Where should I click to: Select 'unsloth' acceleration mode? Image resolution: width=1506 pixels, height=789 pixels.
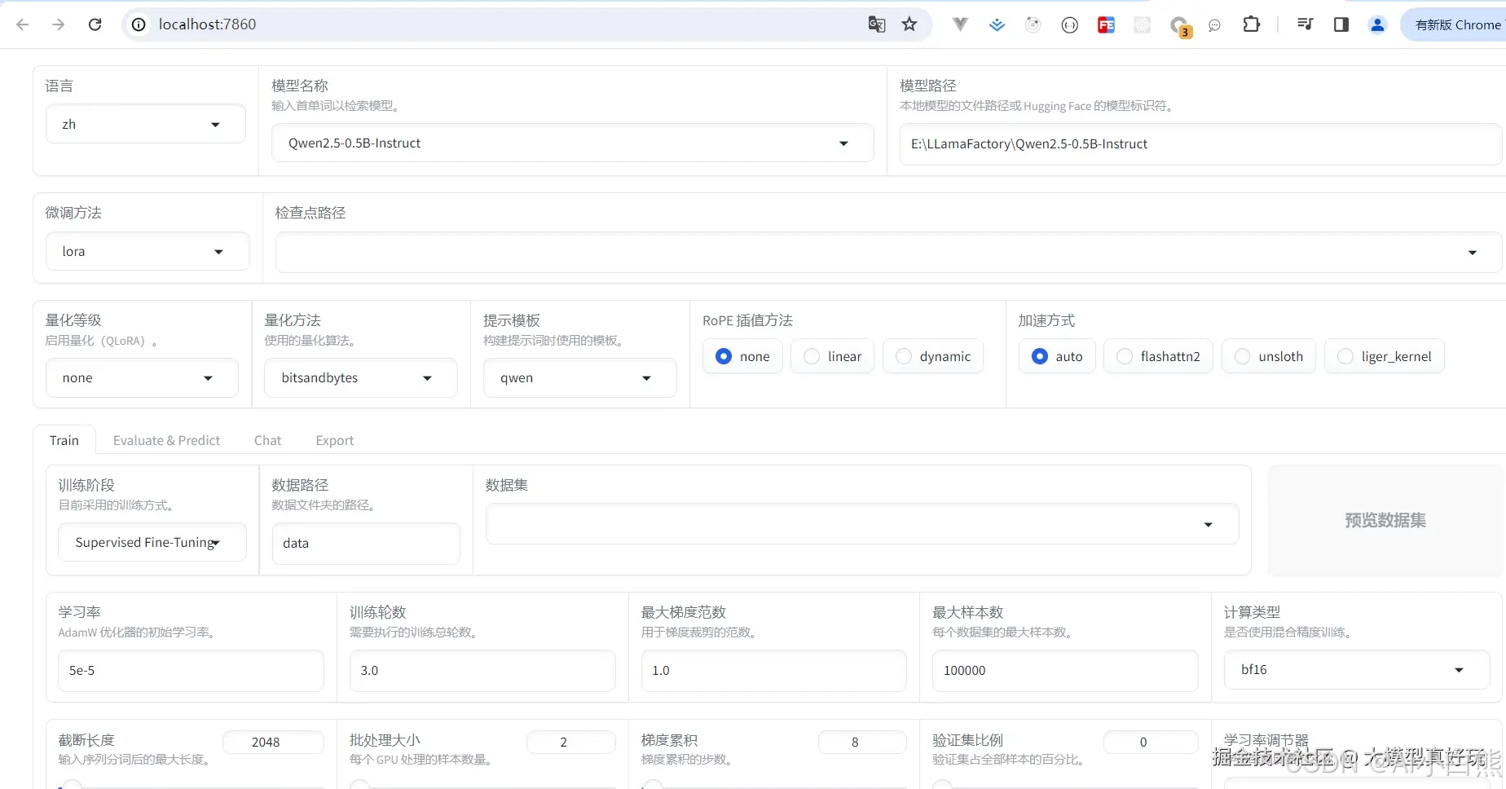(1269, 356)
